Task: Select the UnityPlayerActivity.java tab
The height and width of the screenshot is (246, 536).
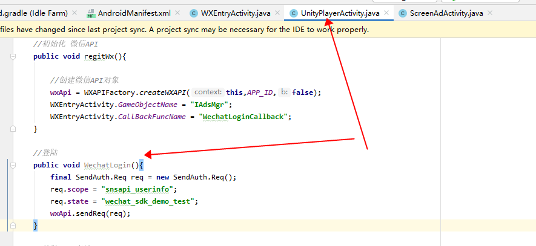Action: coord(340,13)
